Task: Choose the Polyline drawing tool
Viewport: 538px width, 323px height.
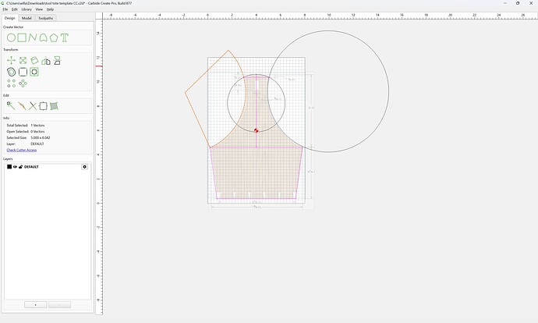Action: pyautogui.click(x=33, y=37)
